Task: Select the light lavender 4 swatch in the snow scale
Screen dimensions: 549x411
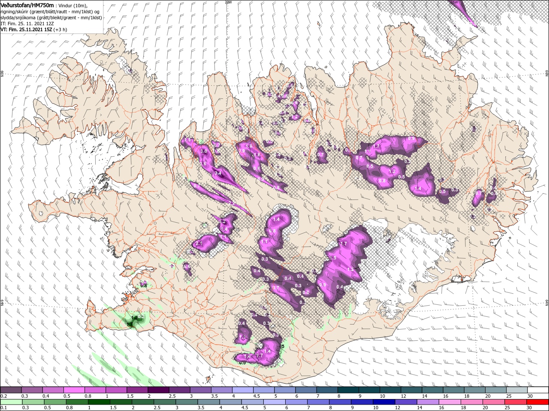Action: pyautogui.click(x=243, y=390)
